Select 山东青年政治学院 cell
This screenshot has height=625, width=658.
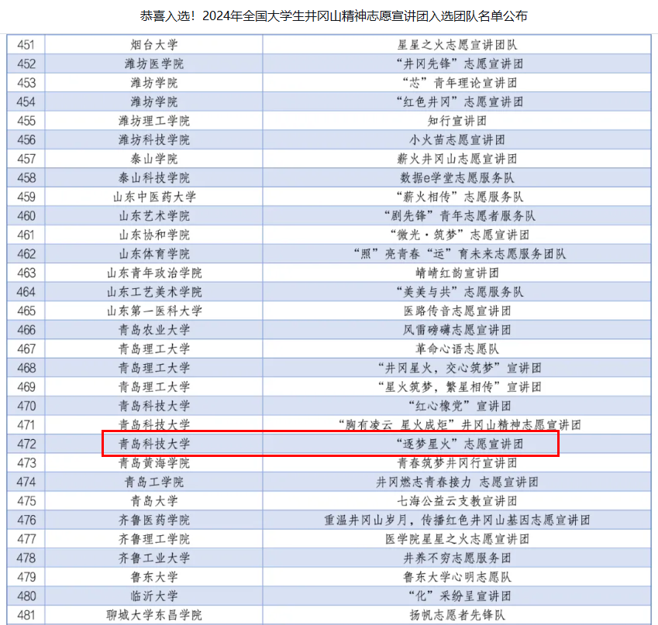click(154, 273)
